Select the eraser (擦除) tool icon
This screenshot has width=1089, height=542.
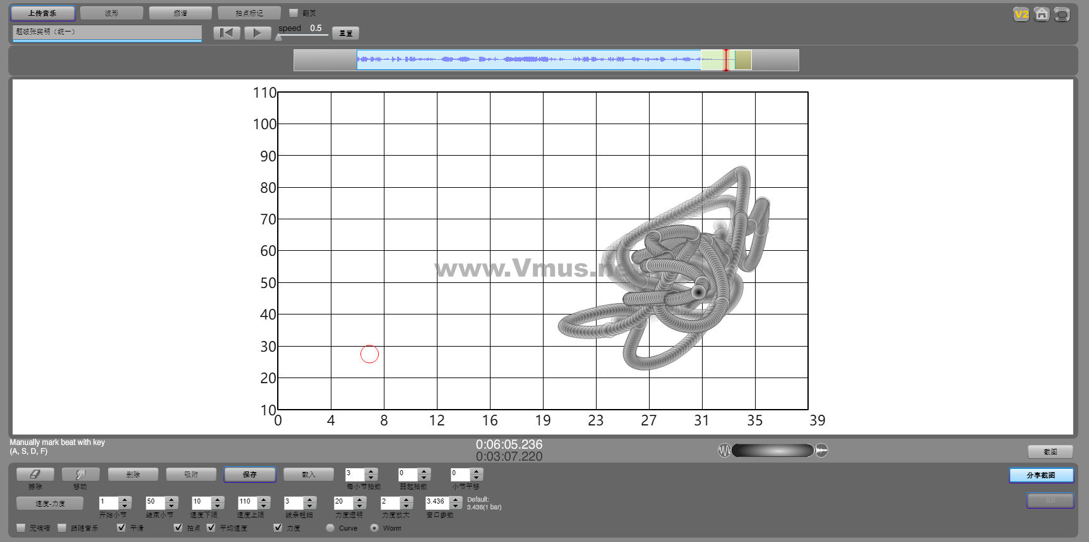point(35,475)
